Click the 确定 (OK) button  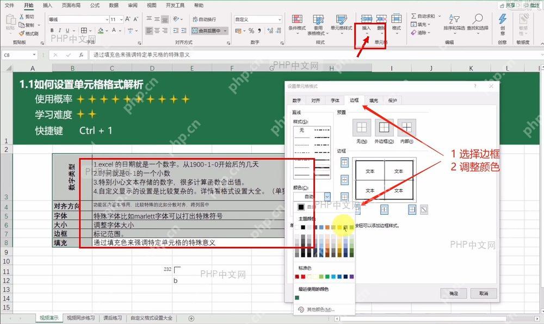(454, 293)
